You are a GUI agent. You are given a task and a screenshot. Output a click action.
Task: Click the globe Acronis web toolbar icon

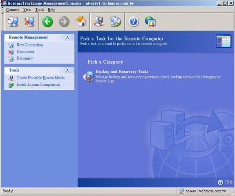point(150,22)
